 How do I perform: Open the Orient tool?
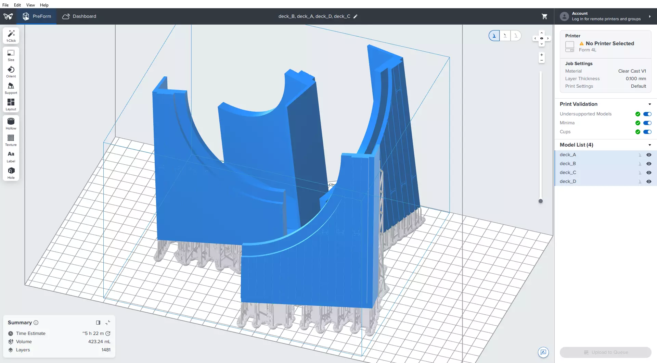tap(11, 72)
